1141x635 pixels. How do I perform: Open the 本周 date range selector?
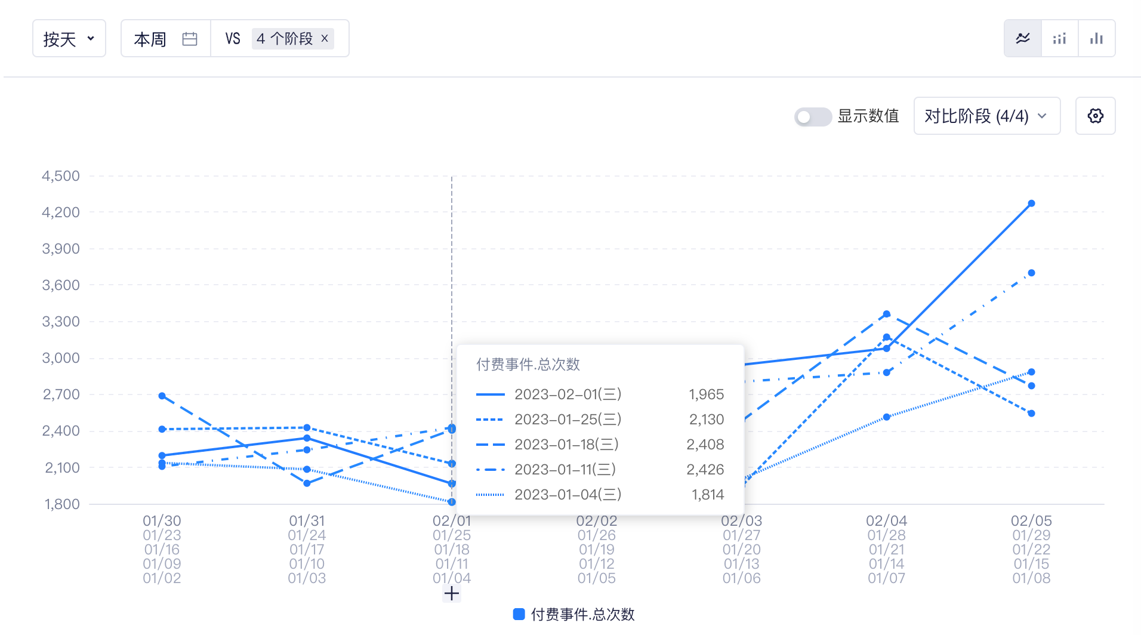click(150, 38)
